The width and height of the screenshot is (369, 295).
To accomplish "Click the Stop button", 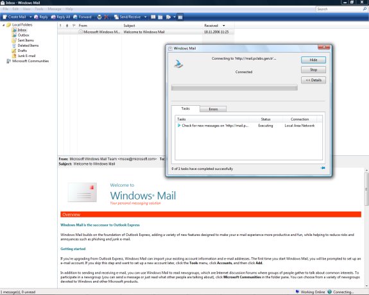I will [x=313, y=70].
